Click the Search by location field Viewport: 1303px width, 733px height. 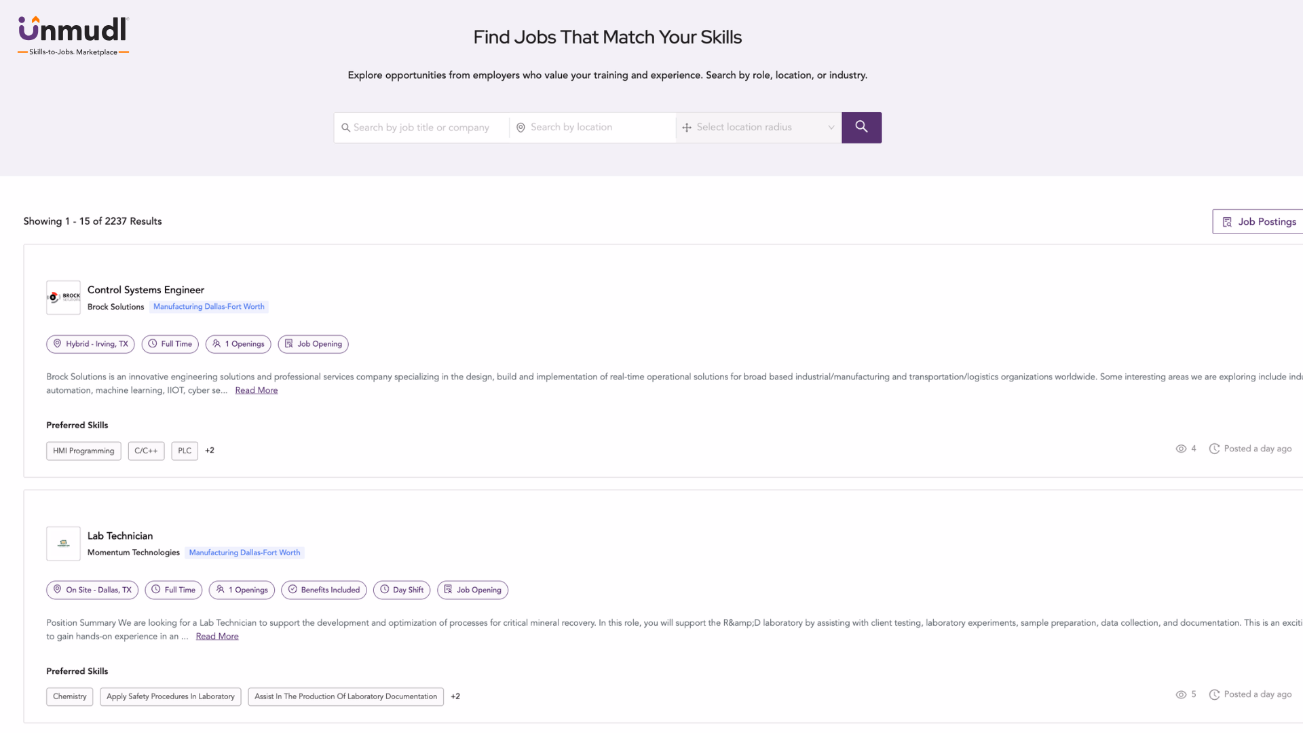[592, 128]
